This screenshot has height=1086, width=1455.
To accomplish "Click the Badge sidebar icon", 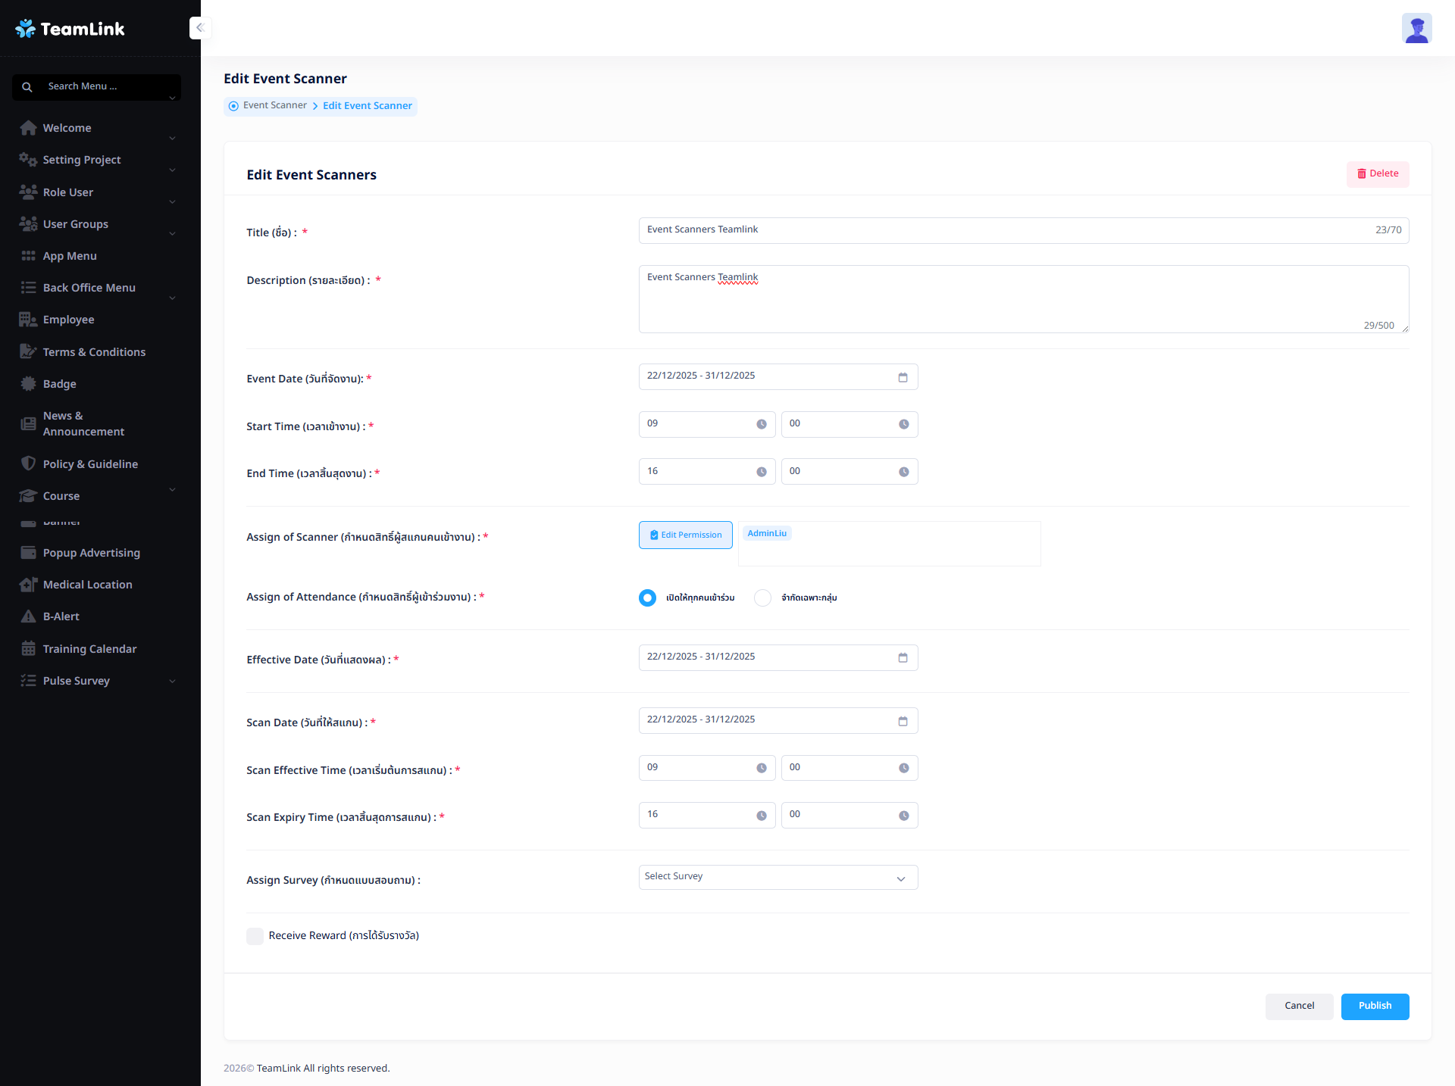I will (x=28, y=384).
